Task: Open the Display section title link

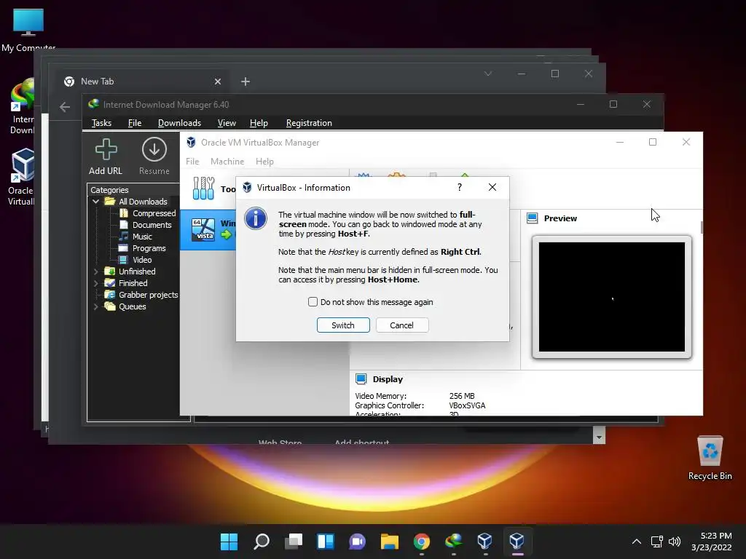Action: click(x=388, y=379)
